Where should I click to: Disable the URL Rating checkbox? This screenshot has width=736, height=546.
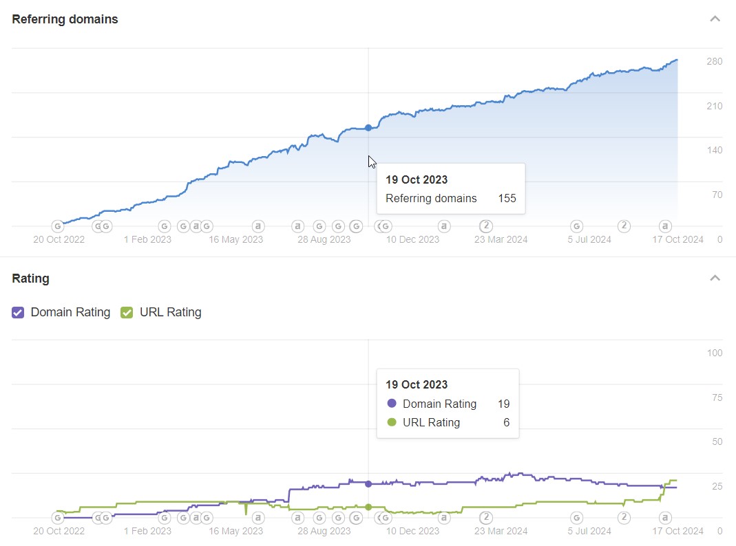pos(126,312)
